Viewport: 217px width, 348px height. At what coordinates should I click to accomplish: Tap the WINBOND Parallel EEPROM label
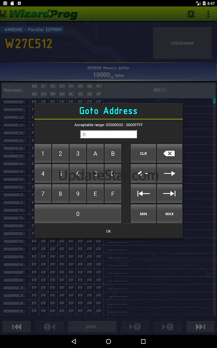[x=33, y=30]
